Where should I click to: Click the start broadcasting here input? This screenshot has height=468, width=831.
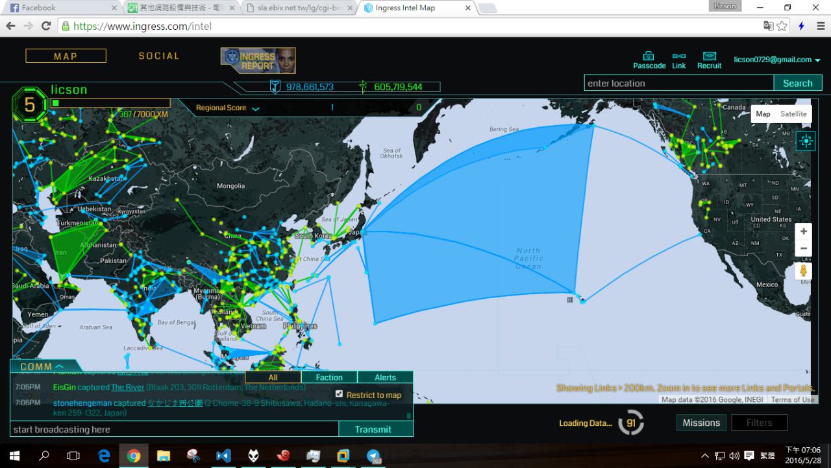(174, 429)
